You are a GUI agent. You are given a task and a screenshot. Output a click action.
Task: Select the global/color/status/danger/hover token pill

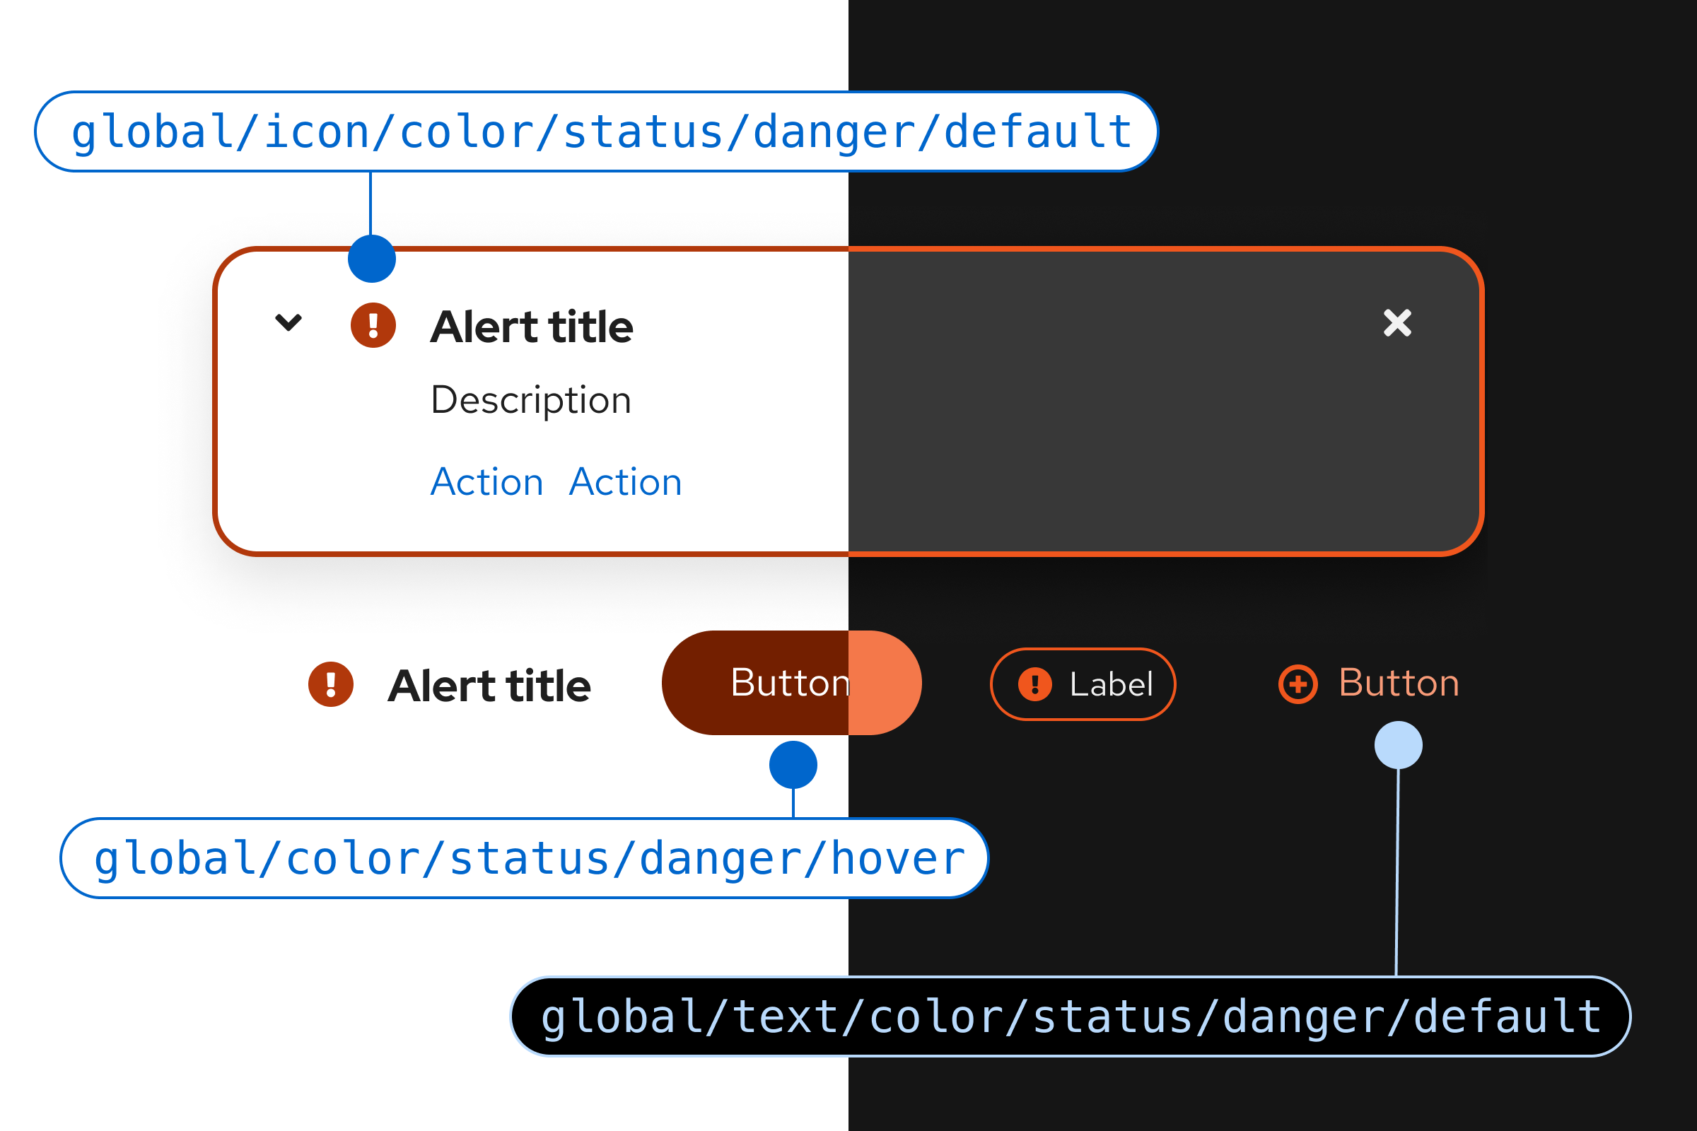[524, 857]
